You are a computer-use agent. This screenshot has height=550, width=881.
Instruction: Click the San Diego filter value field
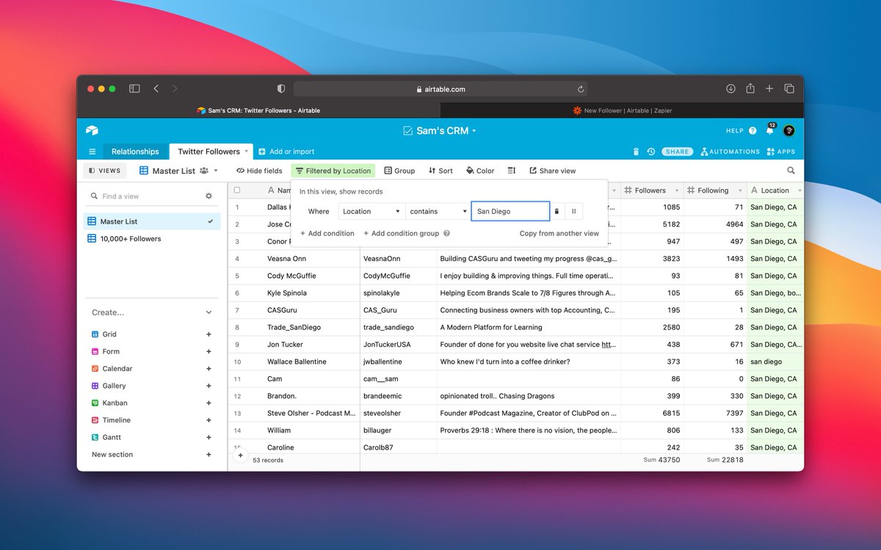pyautogui.click(x=510, y=211)
